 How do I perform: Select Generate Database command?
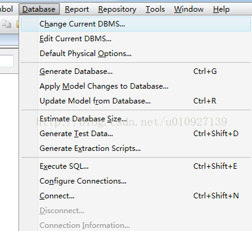136,71
